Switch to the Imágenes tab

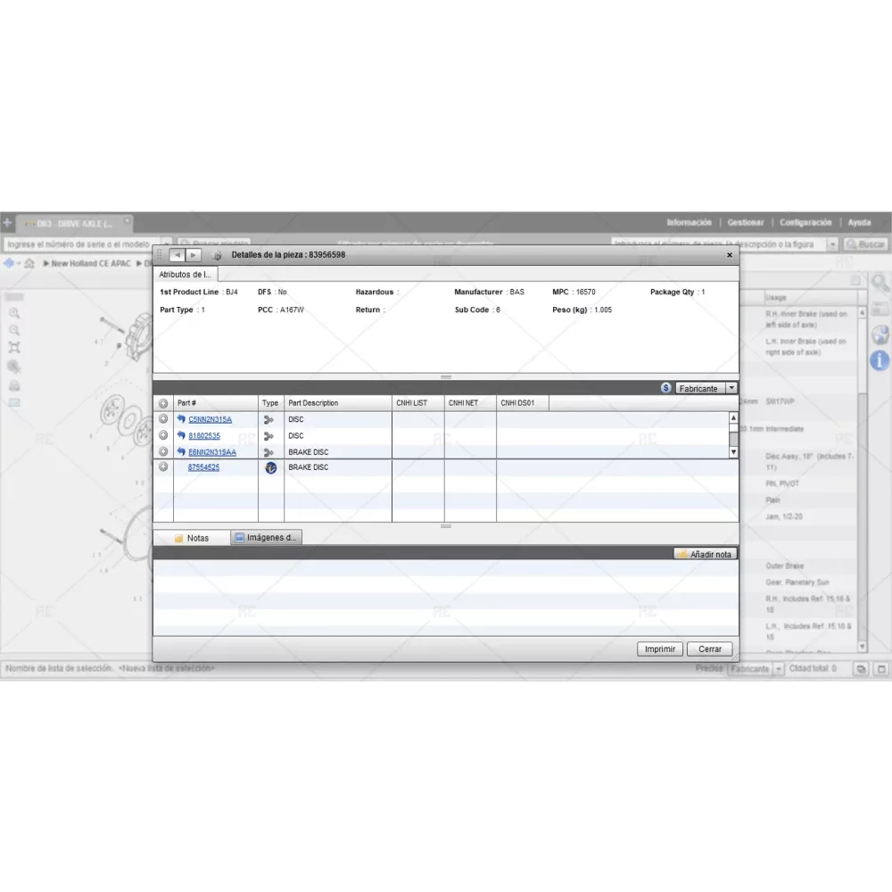tap(267, 537)
